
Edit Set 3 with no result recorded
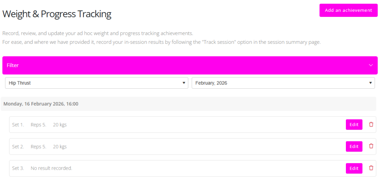point(354,168)
